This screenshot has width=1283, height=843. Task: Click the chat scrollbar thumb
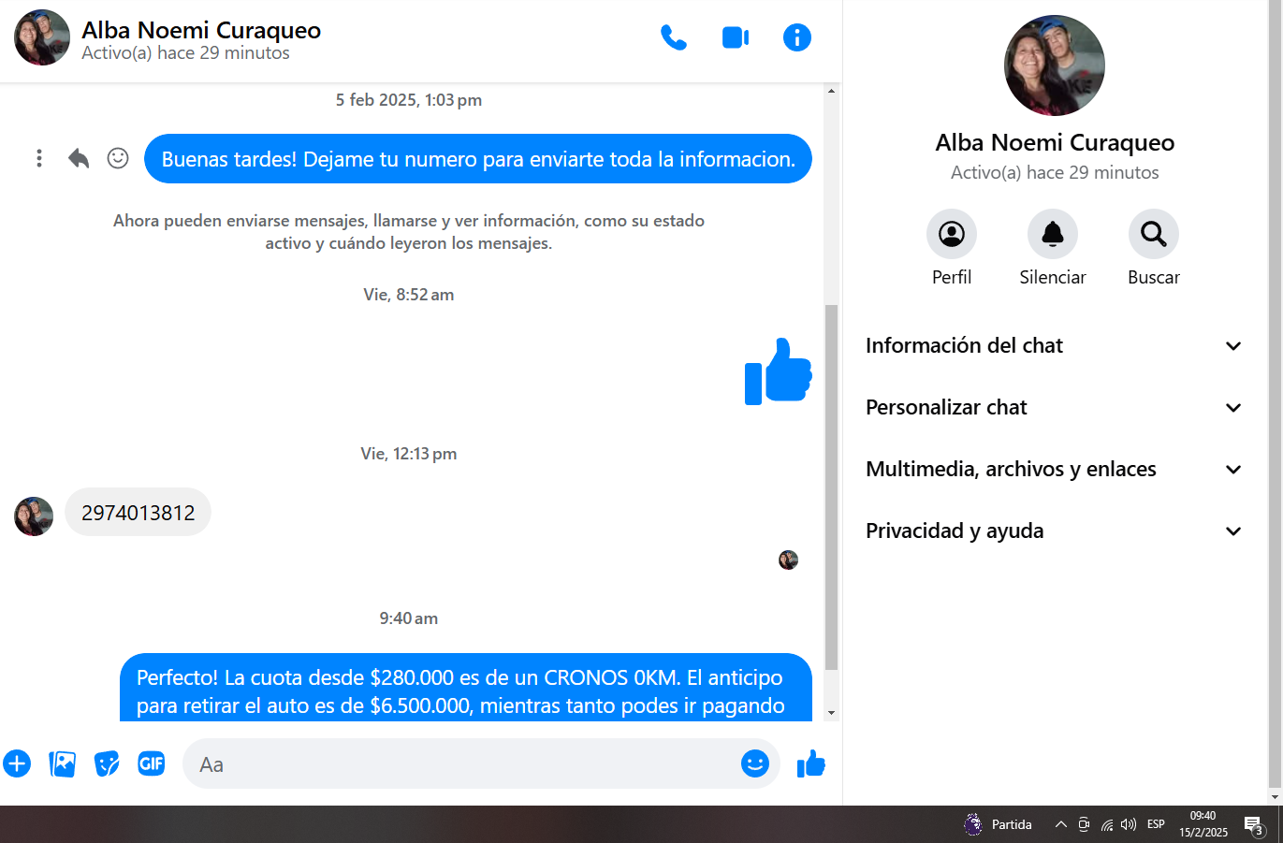[x=831, y=487]
